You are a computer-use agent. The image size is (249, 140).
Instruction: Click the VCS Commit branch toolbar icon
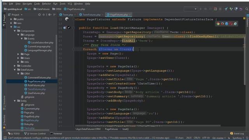pos(231,9)
